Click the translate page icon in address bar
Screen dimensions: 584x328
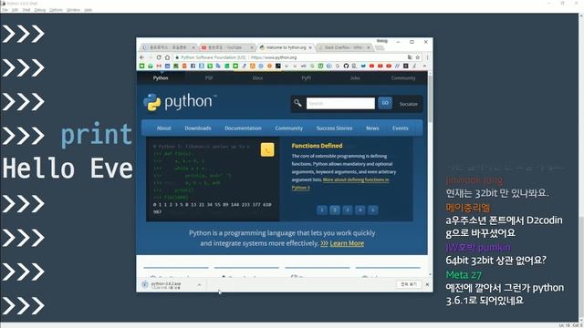click(x=410, y=57)
